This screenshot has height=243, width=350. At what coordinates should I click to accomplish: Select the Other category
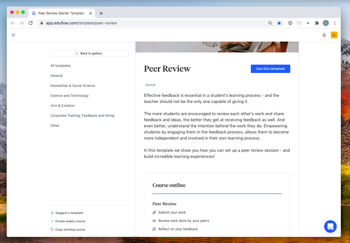55,126
